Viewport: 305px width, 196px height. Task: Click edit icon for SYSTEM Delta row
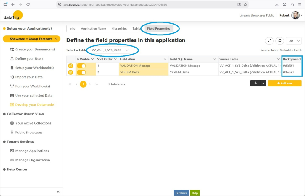click(71, 72)
